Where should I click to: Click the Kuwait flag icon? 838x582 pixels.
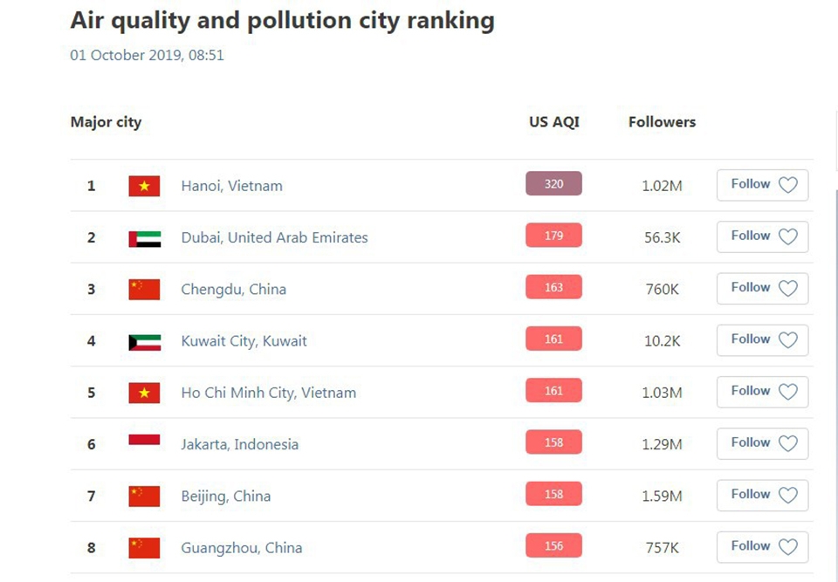pyautogui.click(x=144, y=340)
